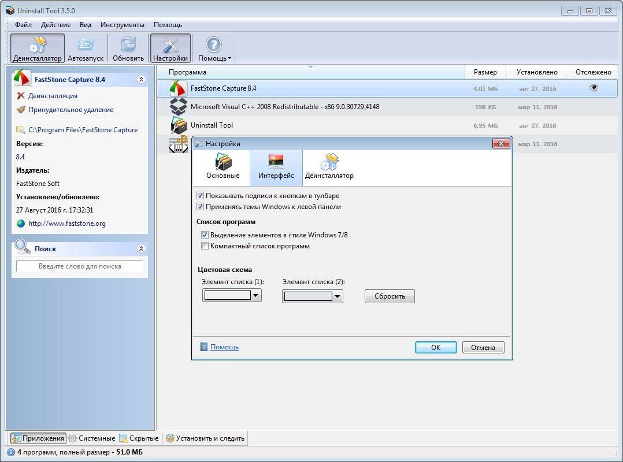Screen dimensions: 623x462
Task: Click the Сбросить button
Action: tap(390, 296)
